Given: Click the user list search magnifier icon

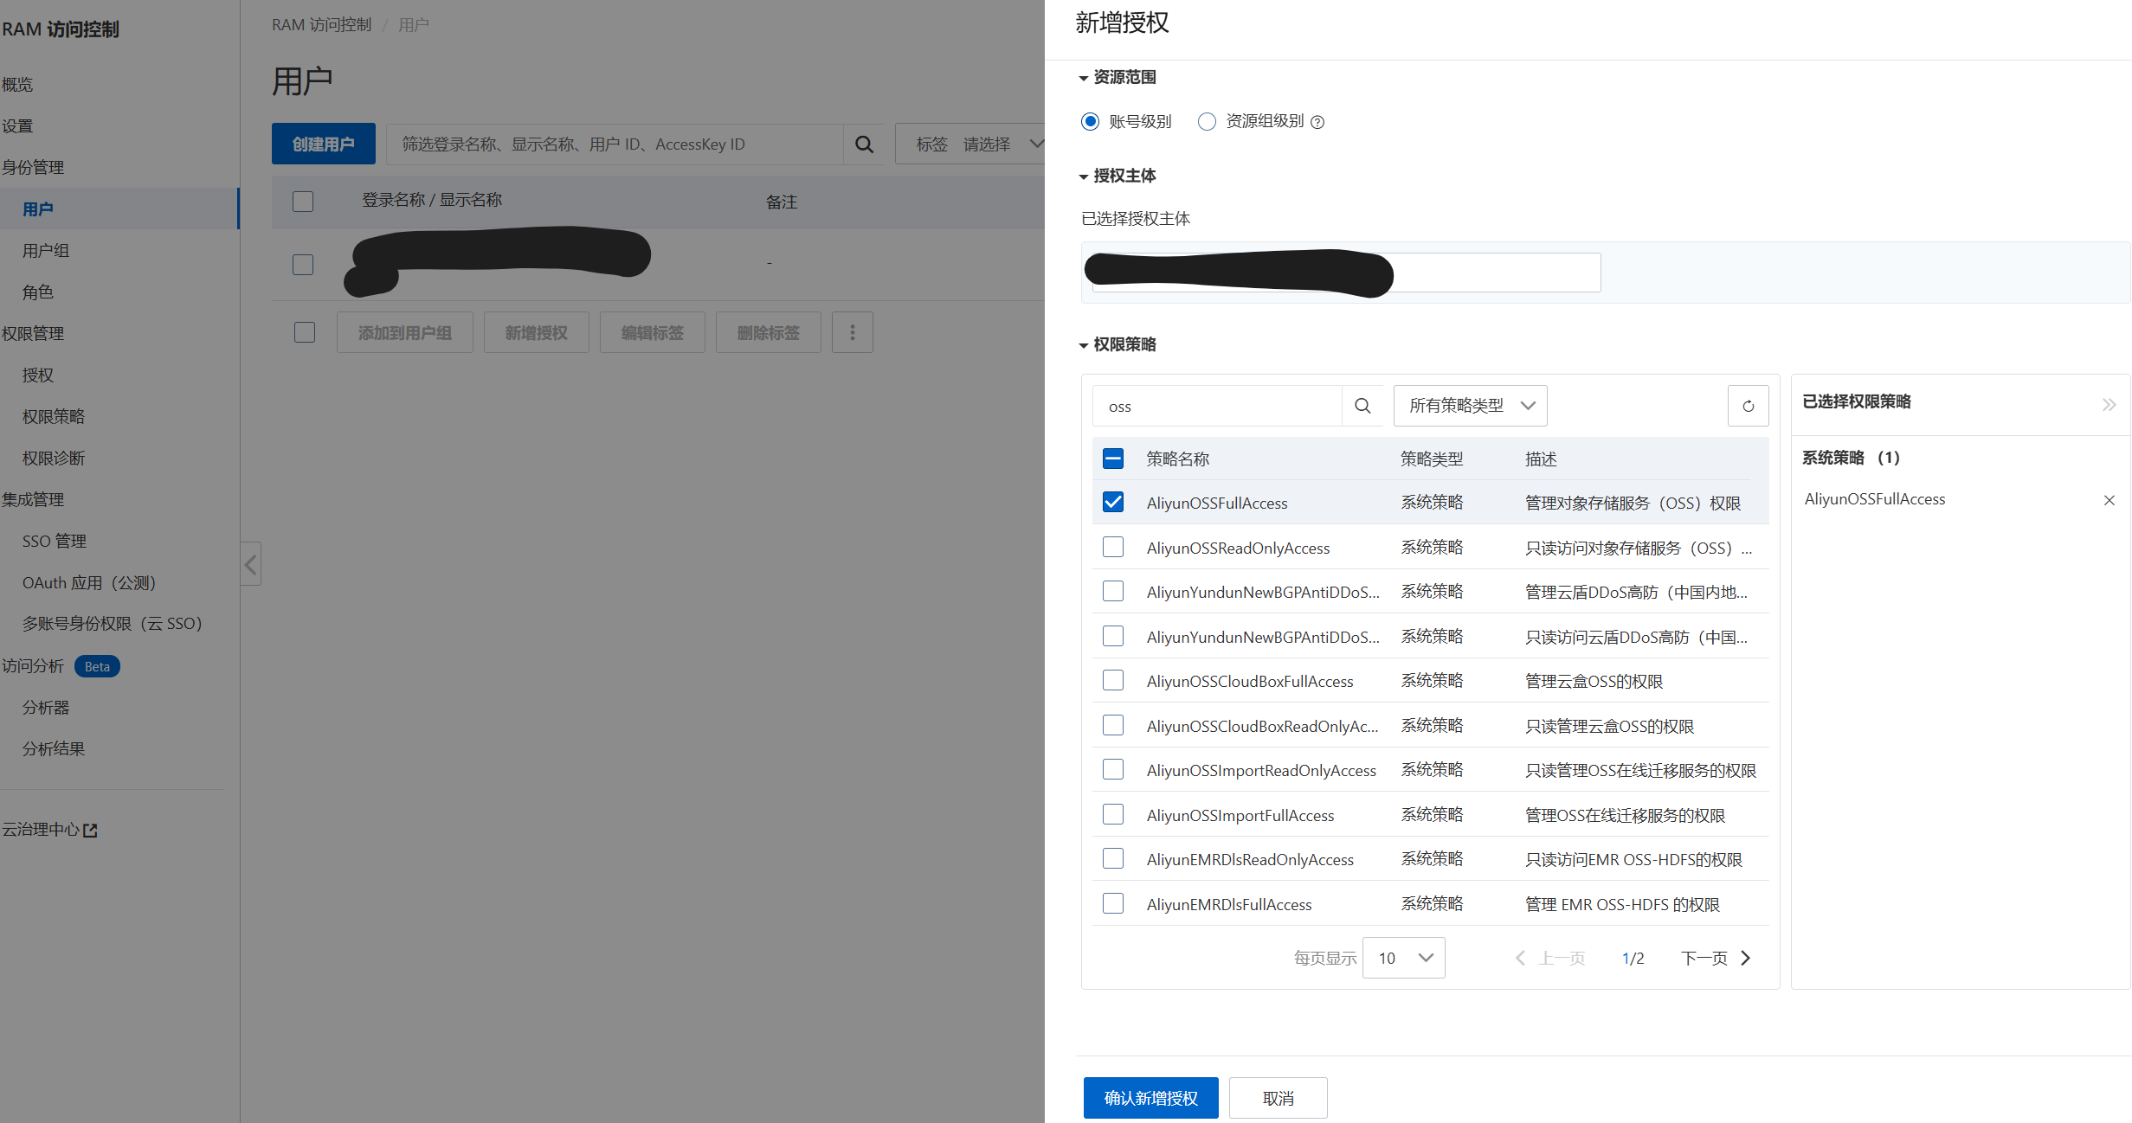Looking at the screenshot, I should click(864, 144).
